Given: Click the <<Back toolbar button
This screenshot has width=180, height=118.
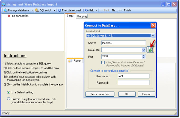Looking at the screenshot, I should click(105, 10).
